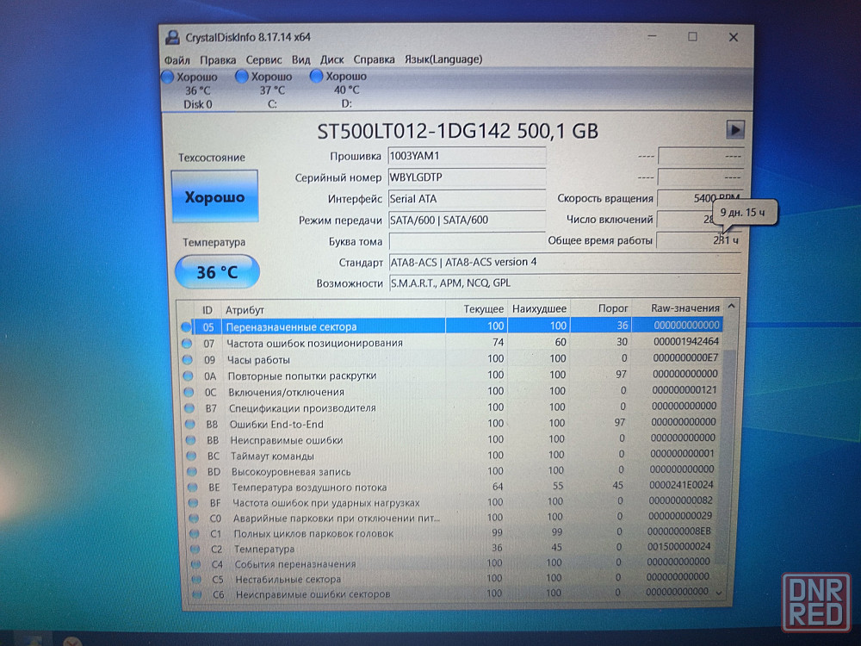Image resolution: width=861 pixels, height=646 pixels.
Task: Select Disk 0 status indicator at 36 °C
Action: pyautogui.click(x=197, y=90)
